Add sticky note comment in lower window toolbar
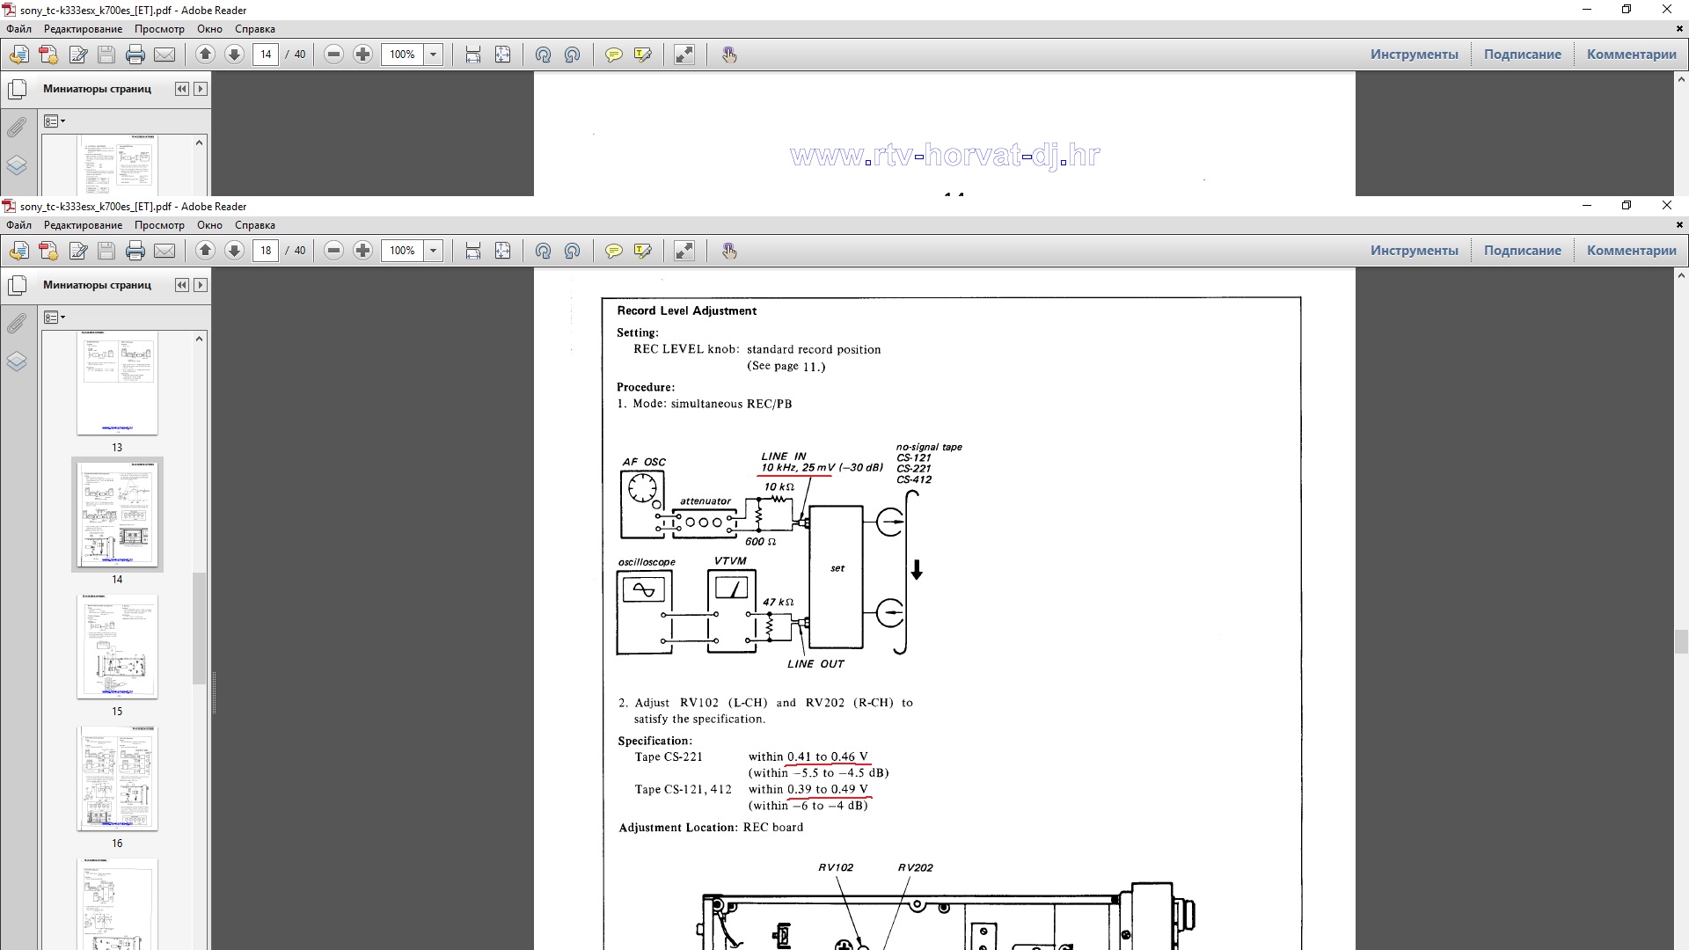 pos(614,251)
